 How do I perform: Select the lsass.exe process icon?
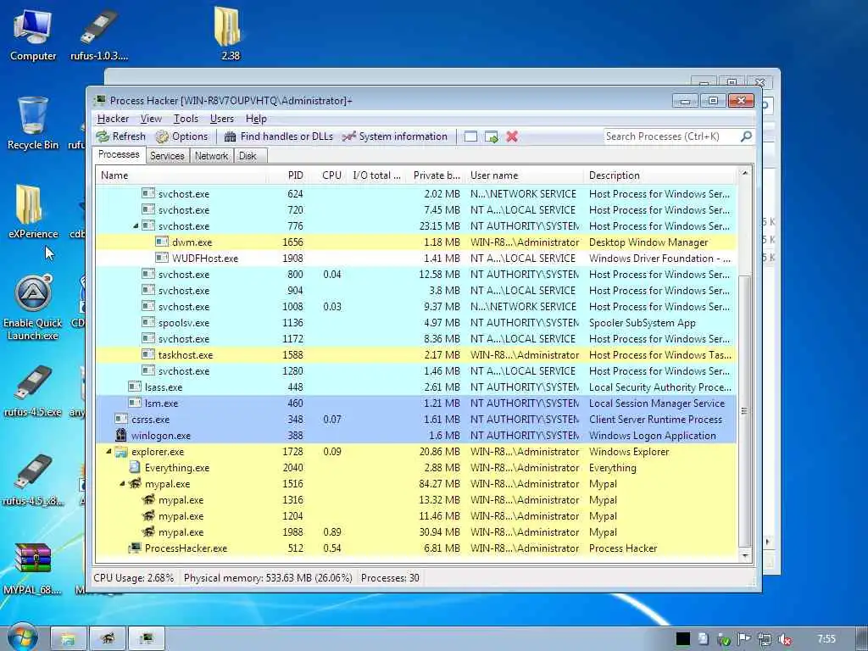(135, 387)
